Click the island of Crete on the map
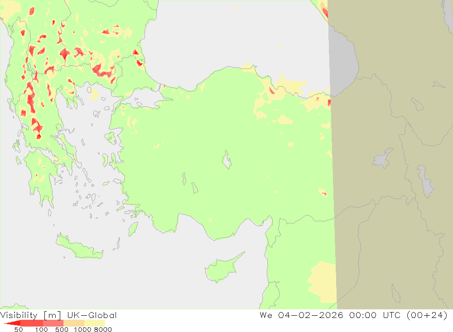This screenshot has height=332, width=453. tap(79, 247)
